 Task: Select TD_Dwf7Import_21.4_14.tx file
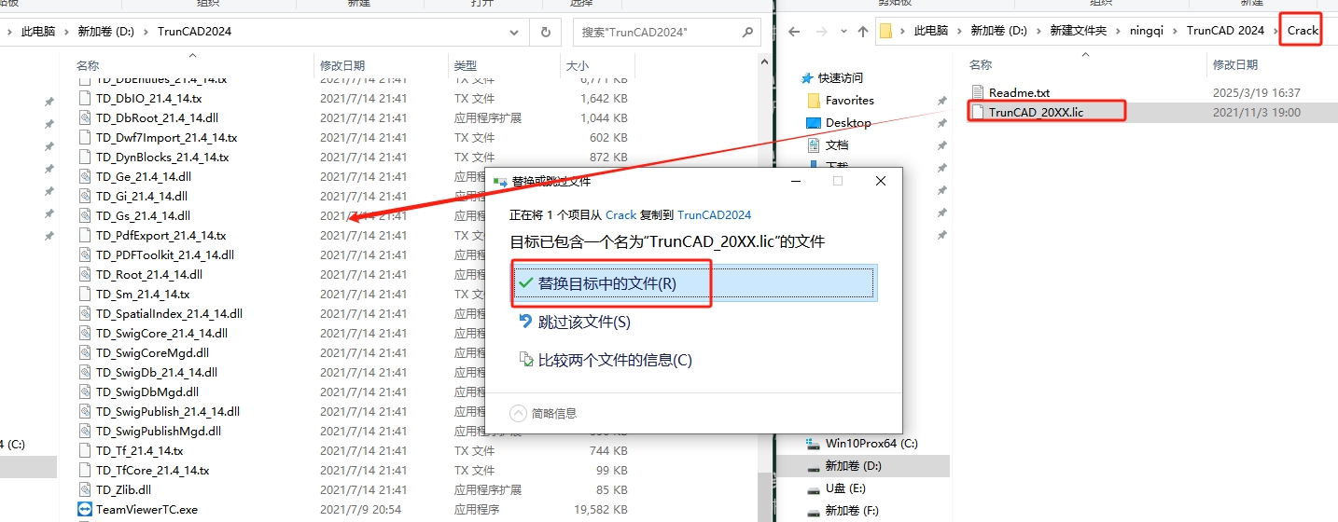tap(167, 137)
